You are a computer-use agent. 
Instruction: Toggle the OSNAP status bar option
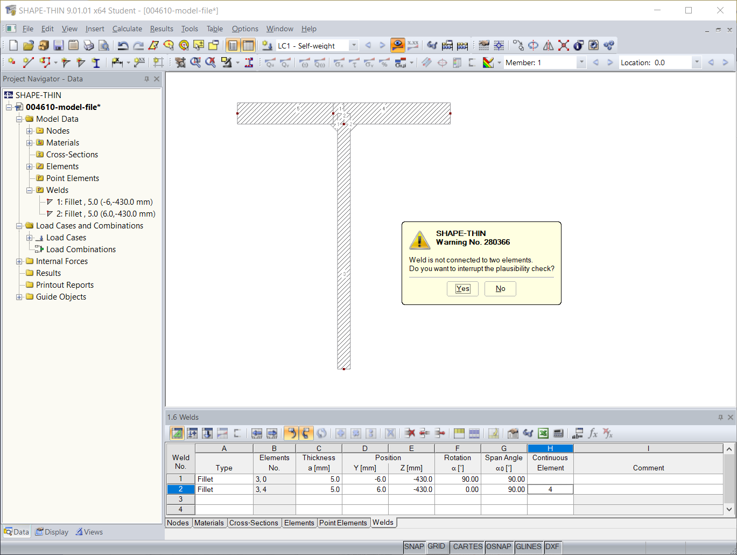[499, 547]
